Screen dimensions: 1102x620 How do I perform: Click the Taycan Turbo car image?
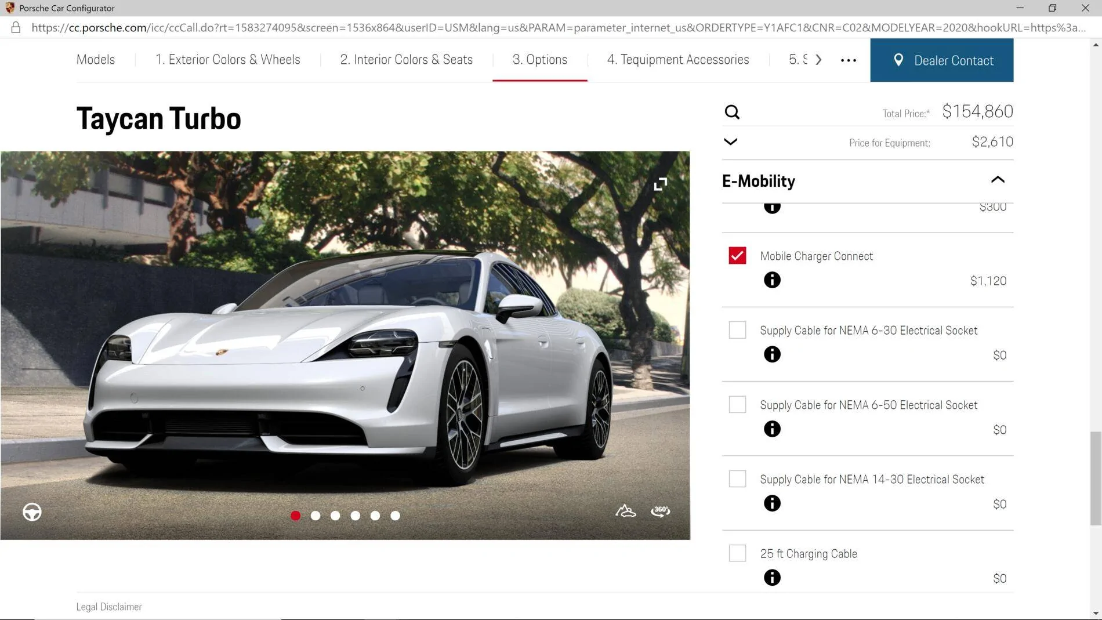coord(345,346)
